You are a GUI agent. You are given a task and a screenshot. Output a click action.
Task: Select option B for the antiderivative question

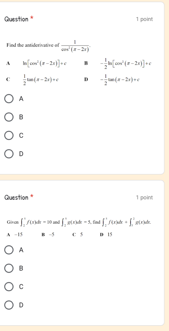(10, 117)
